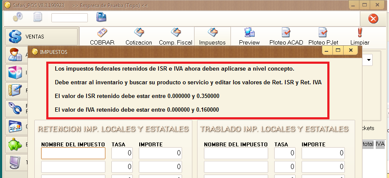
Task: Close the IMPUESTOS dialog window
Action: (x=351, y=50)
